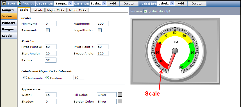Expand the Scale list dropdown
The width and height of the screenshot is (241, 107).
click(104, 3)
